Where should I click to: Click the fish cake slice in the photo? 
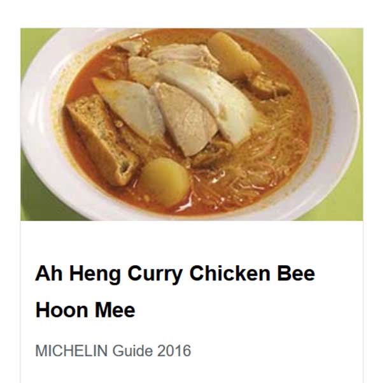[129, 108]
